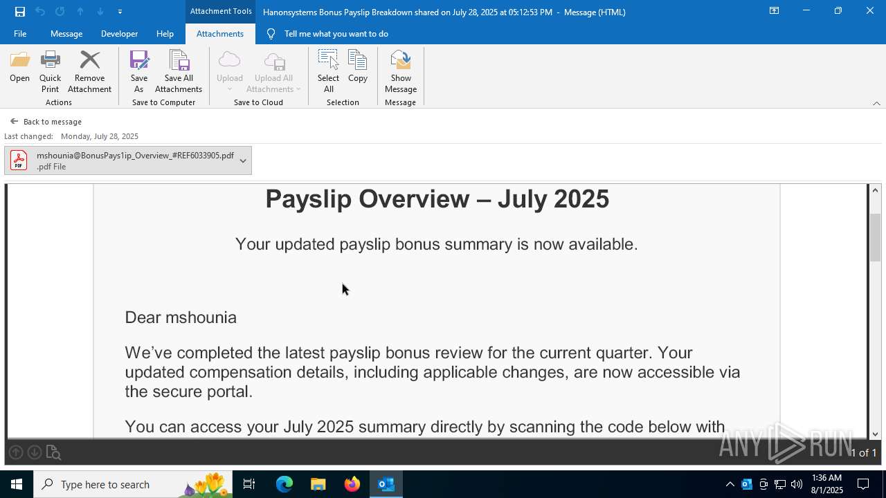Open the notification center icon
This screenshot has height=498, width=886.
863,484
